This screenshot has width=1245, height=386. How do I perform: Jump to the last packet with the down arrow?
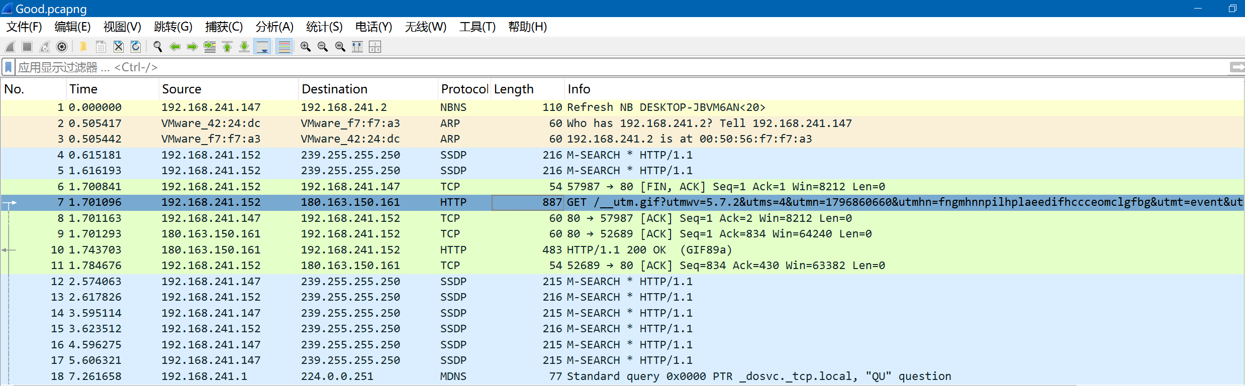click(244, 47)
